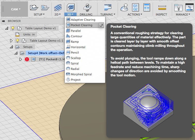
Task: Expand the Table Layout Demo v1:1 node
Action: click(11, 41)
